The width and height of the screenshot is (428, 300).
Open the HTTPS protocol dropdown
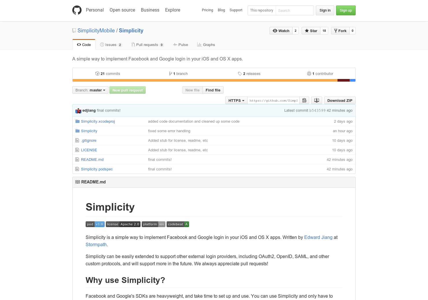[236, 100]
